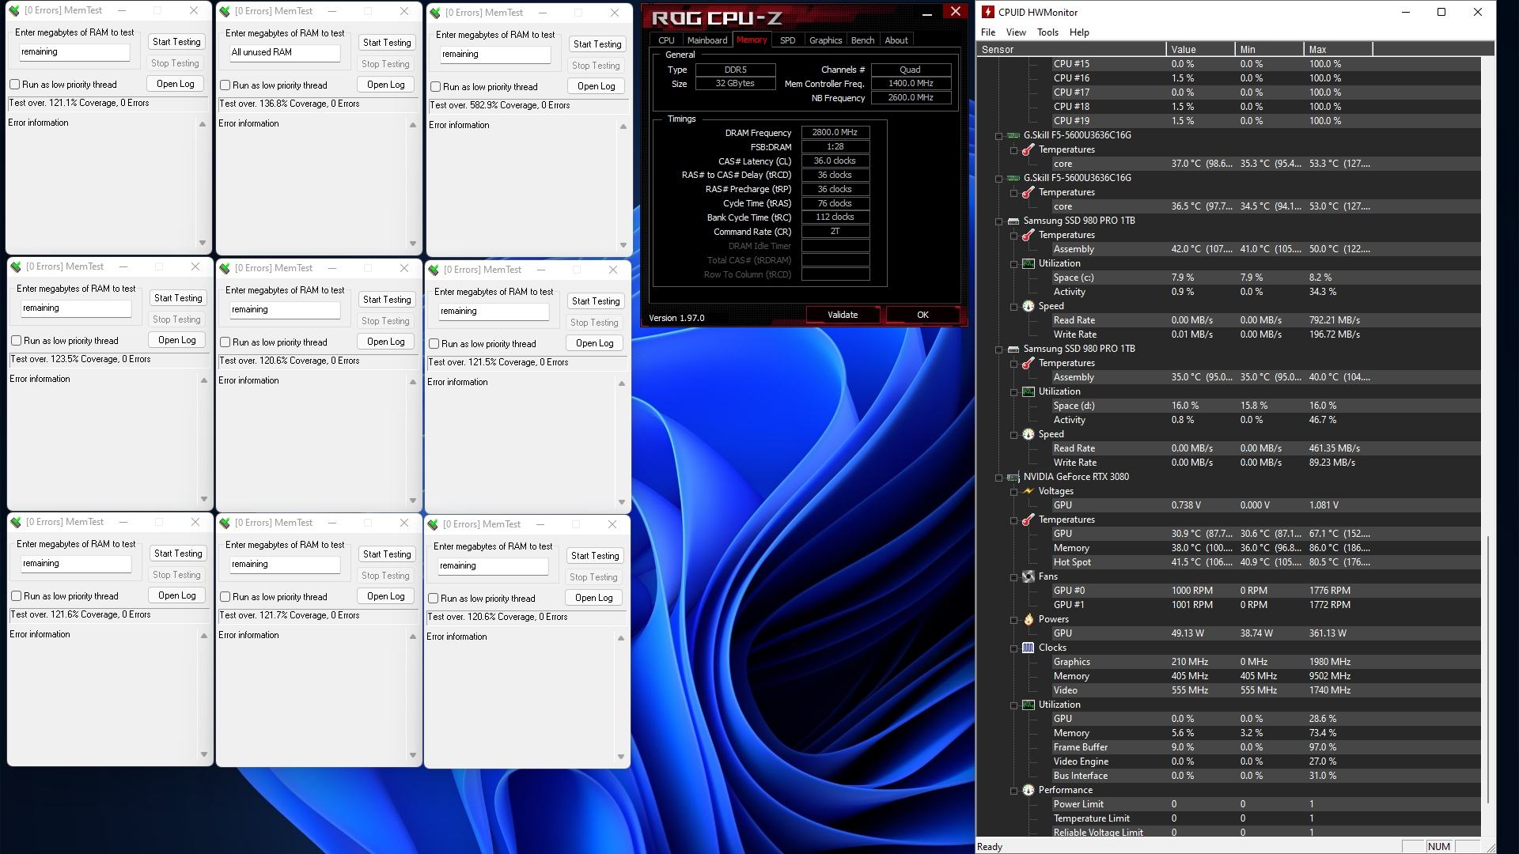Click title icon of the 121.6% coverage MemTest window
The height and width of the screenshot is (854, 1519).
(17, 523)
